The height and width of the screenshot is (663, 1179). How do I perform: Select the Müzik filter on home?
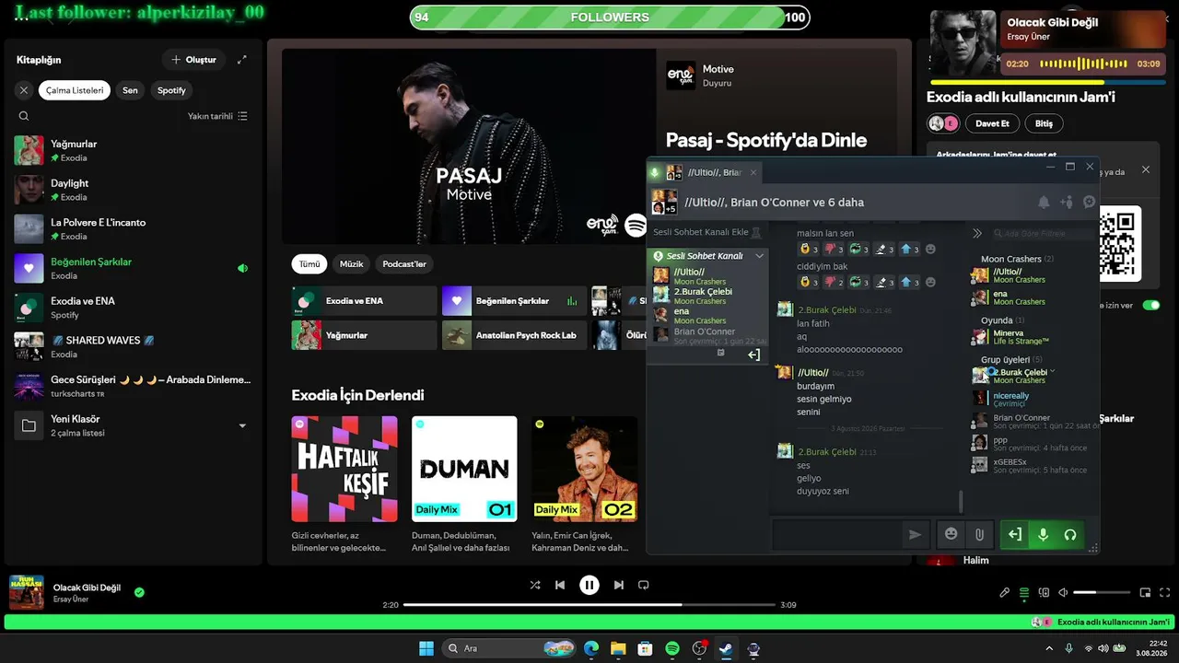(352, 264)
